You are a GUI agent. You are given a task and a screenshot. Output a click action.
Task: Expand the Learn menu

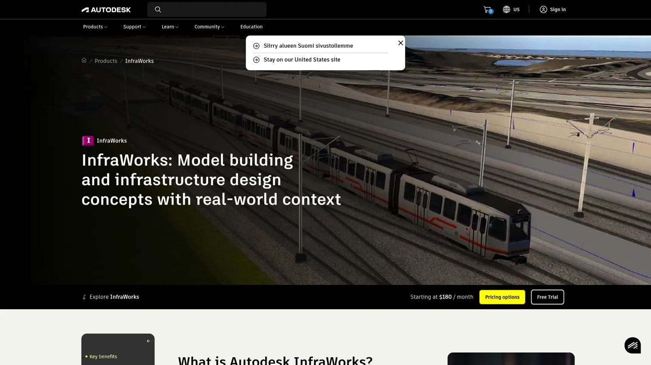[x=170, y=27]
